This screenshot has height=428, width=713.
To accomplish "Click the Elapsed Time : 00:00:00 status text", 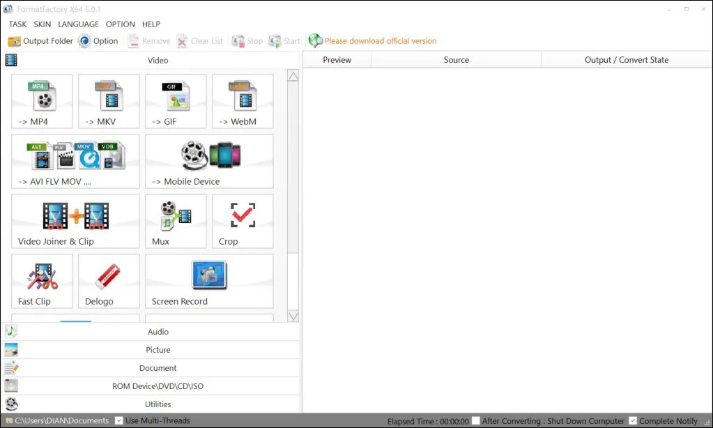I will pos(428,421).
